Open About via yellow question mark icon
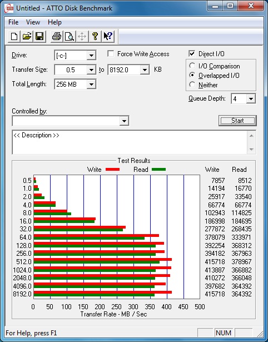The width and height of the screenshot is (268, 342). (x=95, y=36)
